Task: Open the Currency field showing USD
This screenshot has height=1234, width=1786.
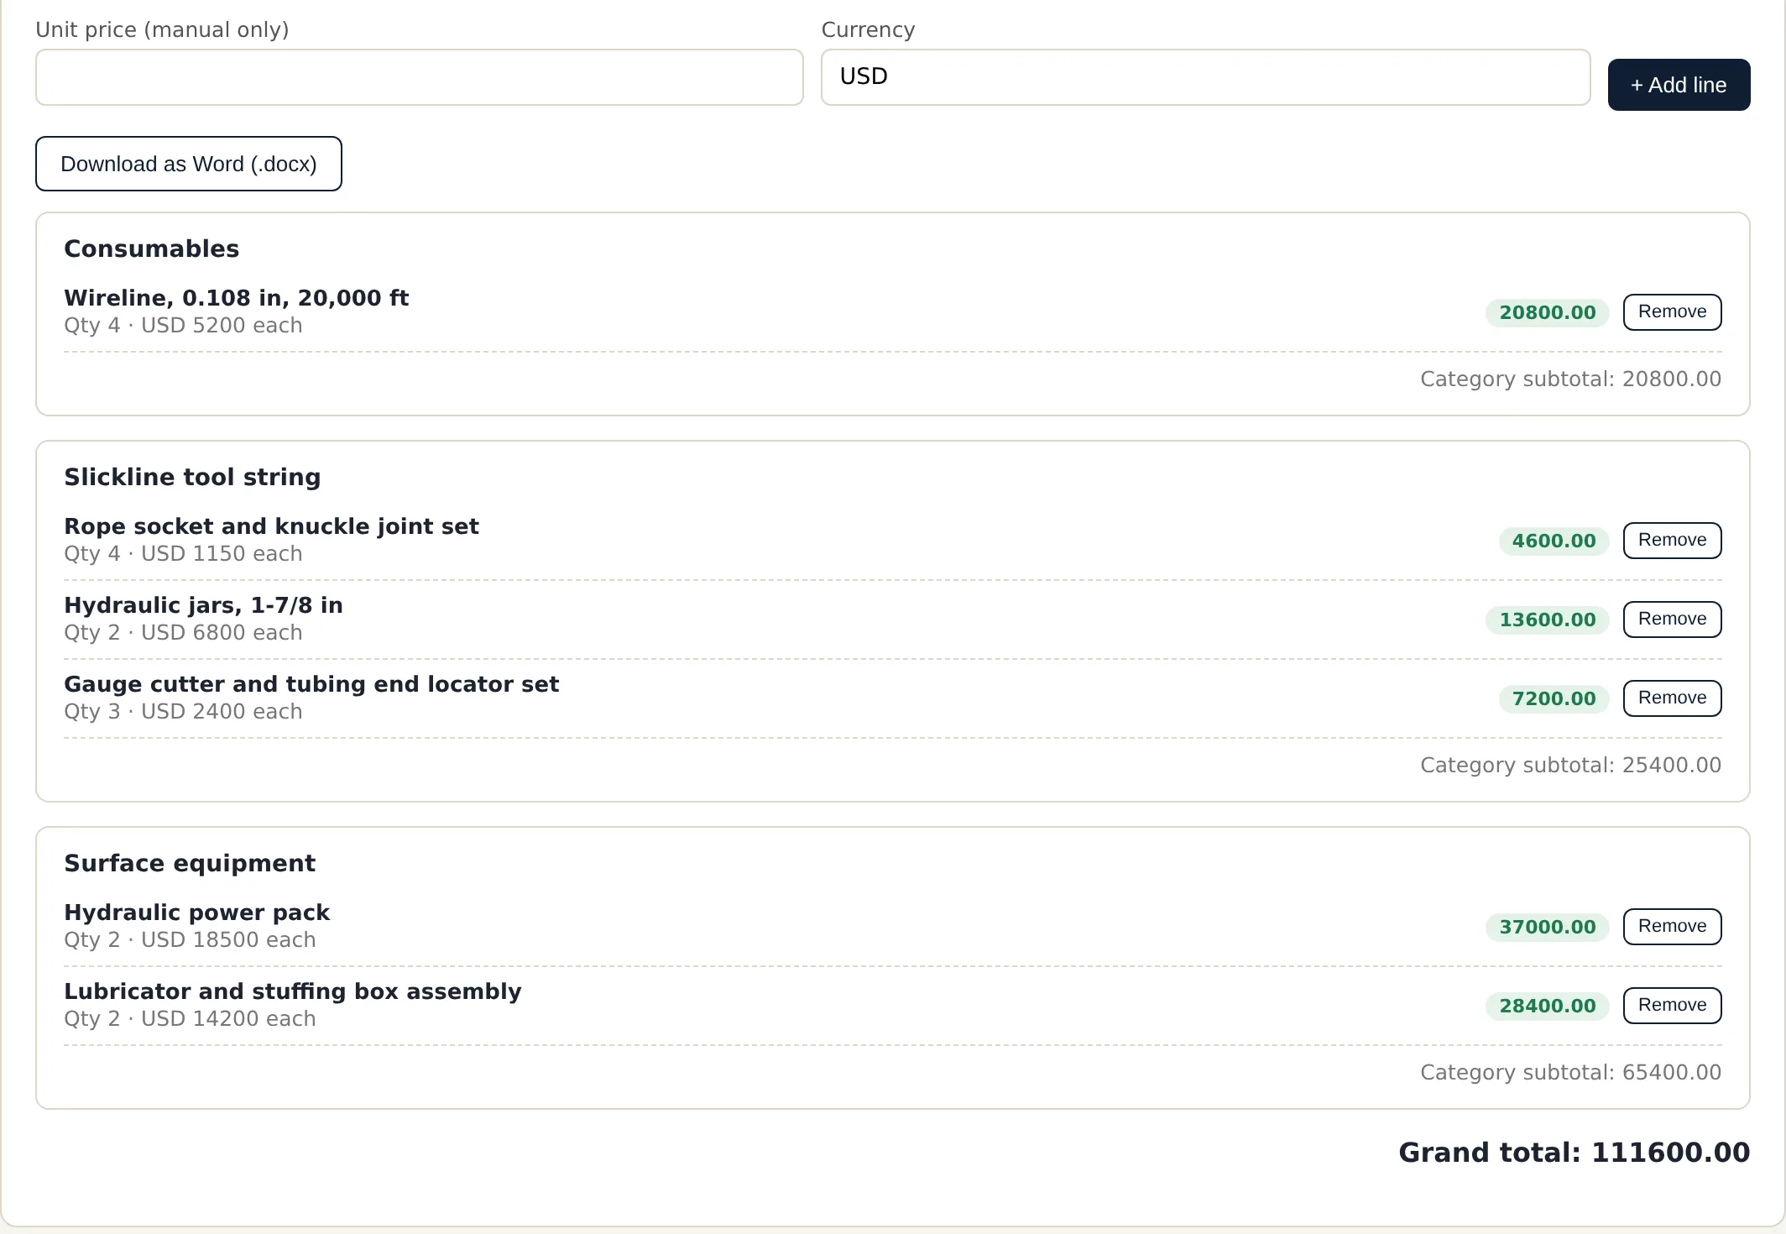Action: point(1205,77)
